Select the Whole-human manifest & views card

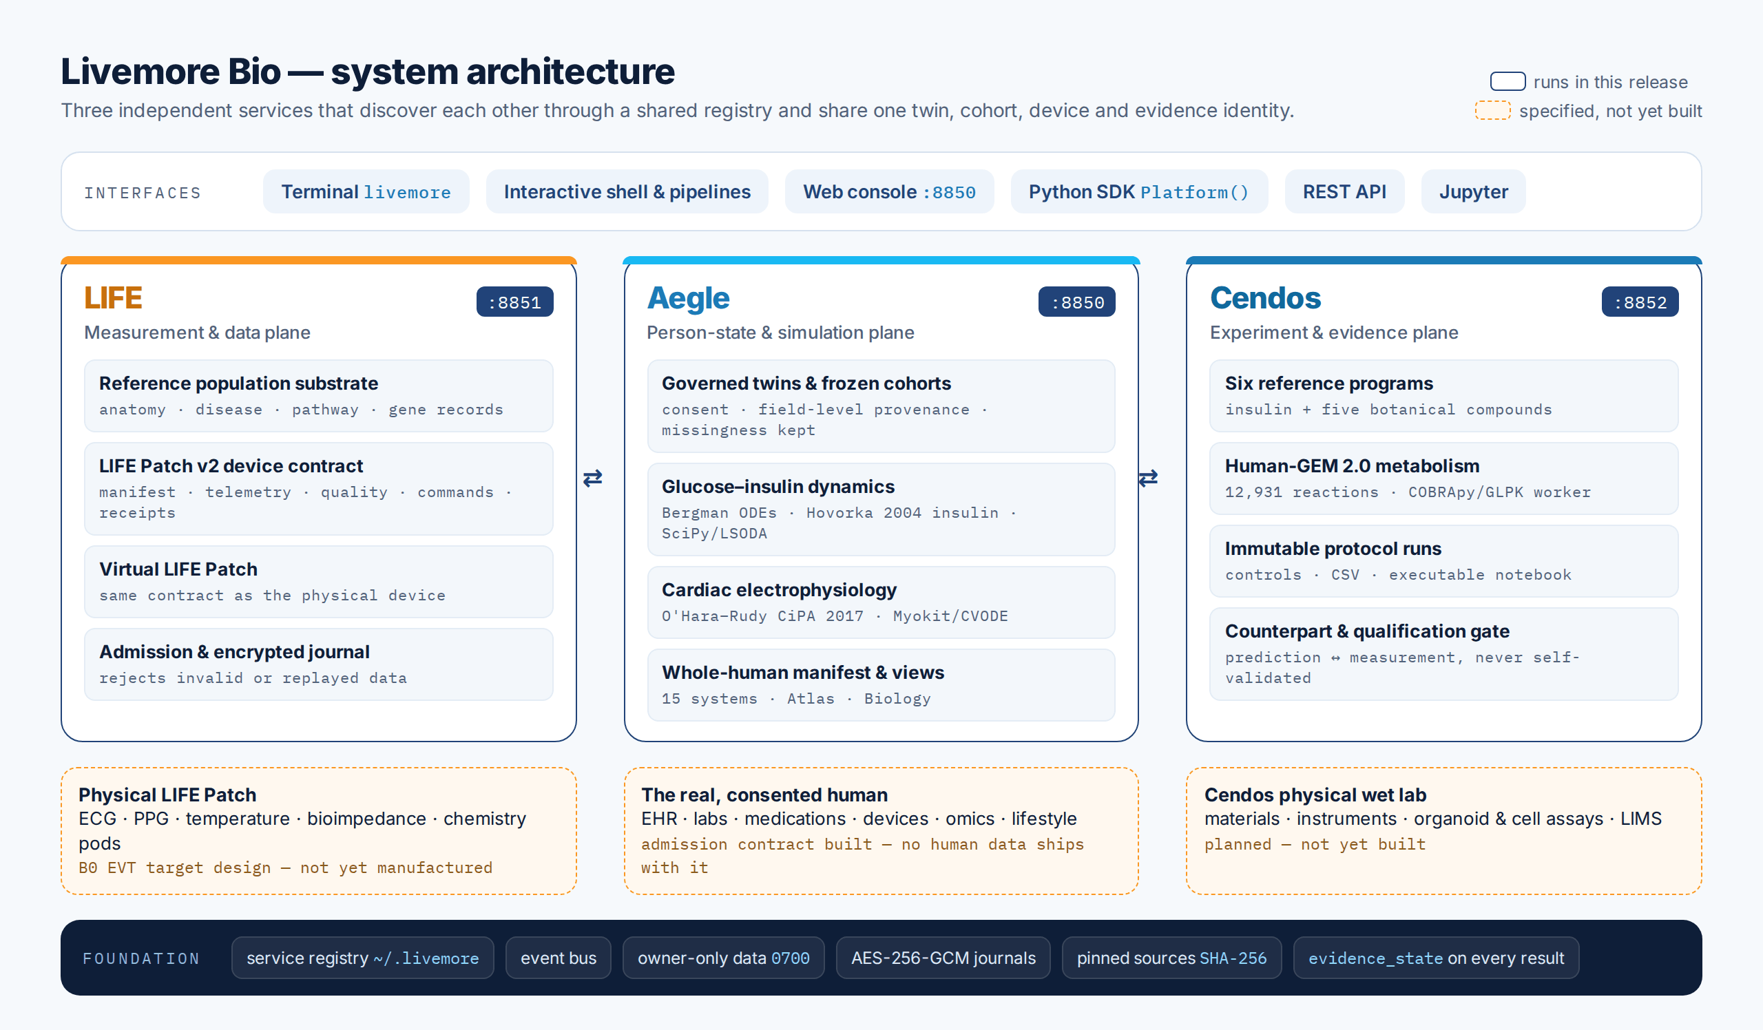coord(881,685)
